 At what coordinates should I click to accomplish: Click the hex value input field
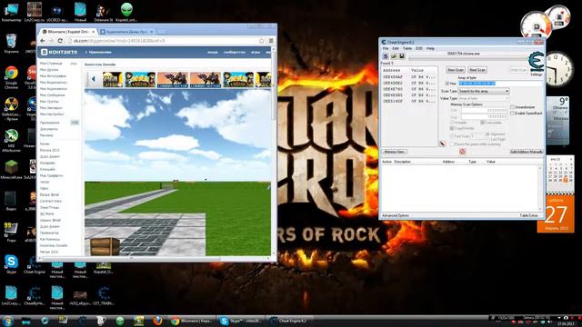pyautogui.click(x=501, y=84)
